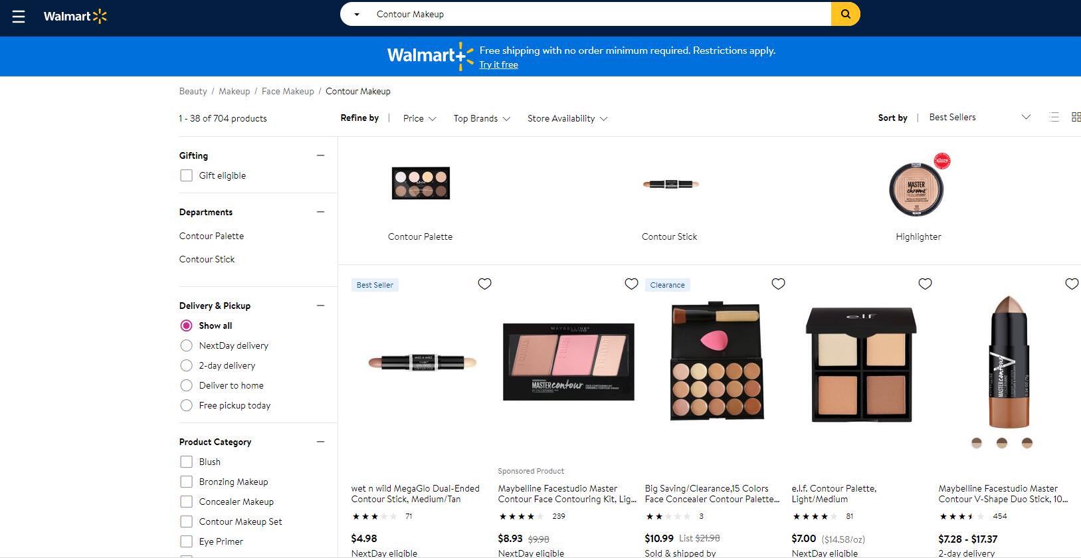The width and height of the screenshot is (1081, 558).
Task: Click the Try it free link
Action: point(498,65)
